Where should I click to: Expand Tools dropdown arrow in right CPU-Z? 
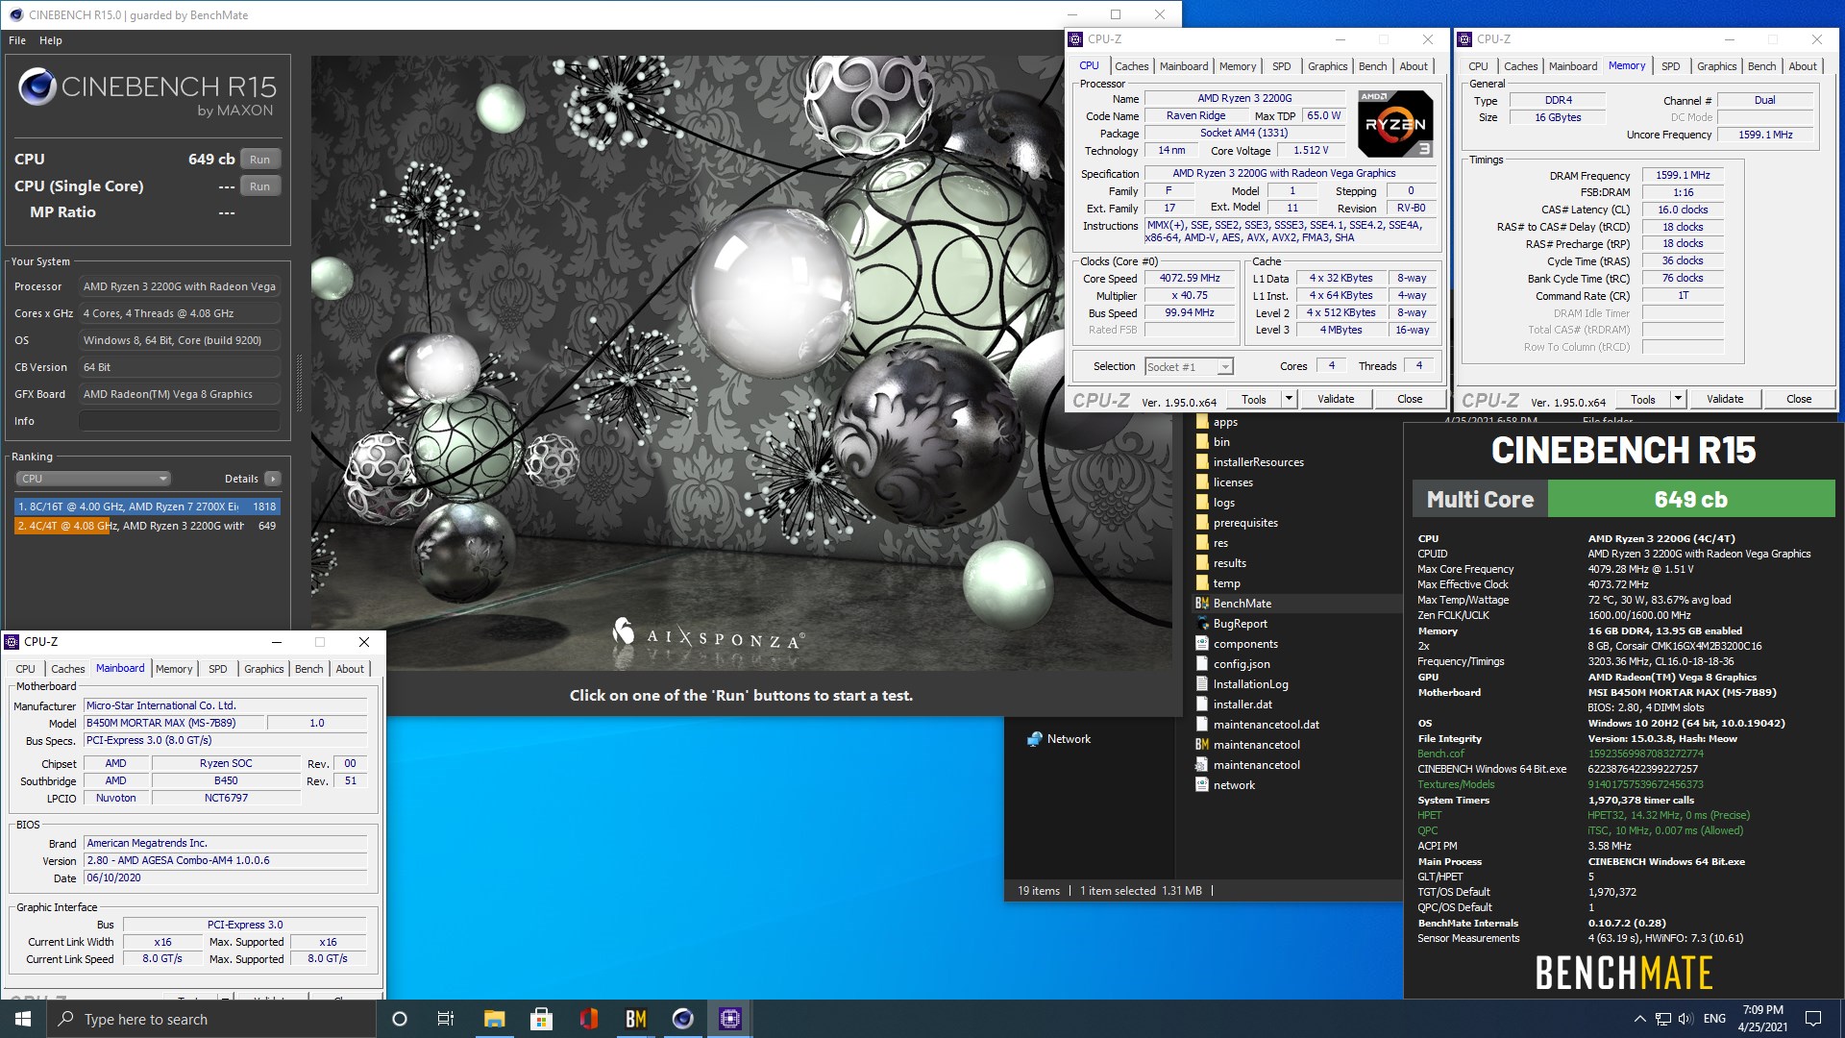tap(1678, 399)
